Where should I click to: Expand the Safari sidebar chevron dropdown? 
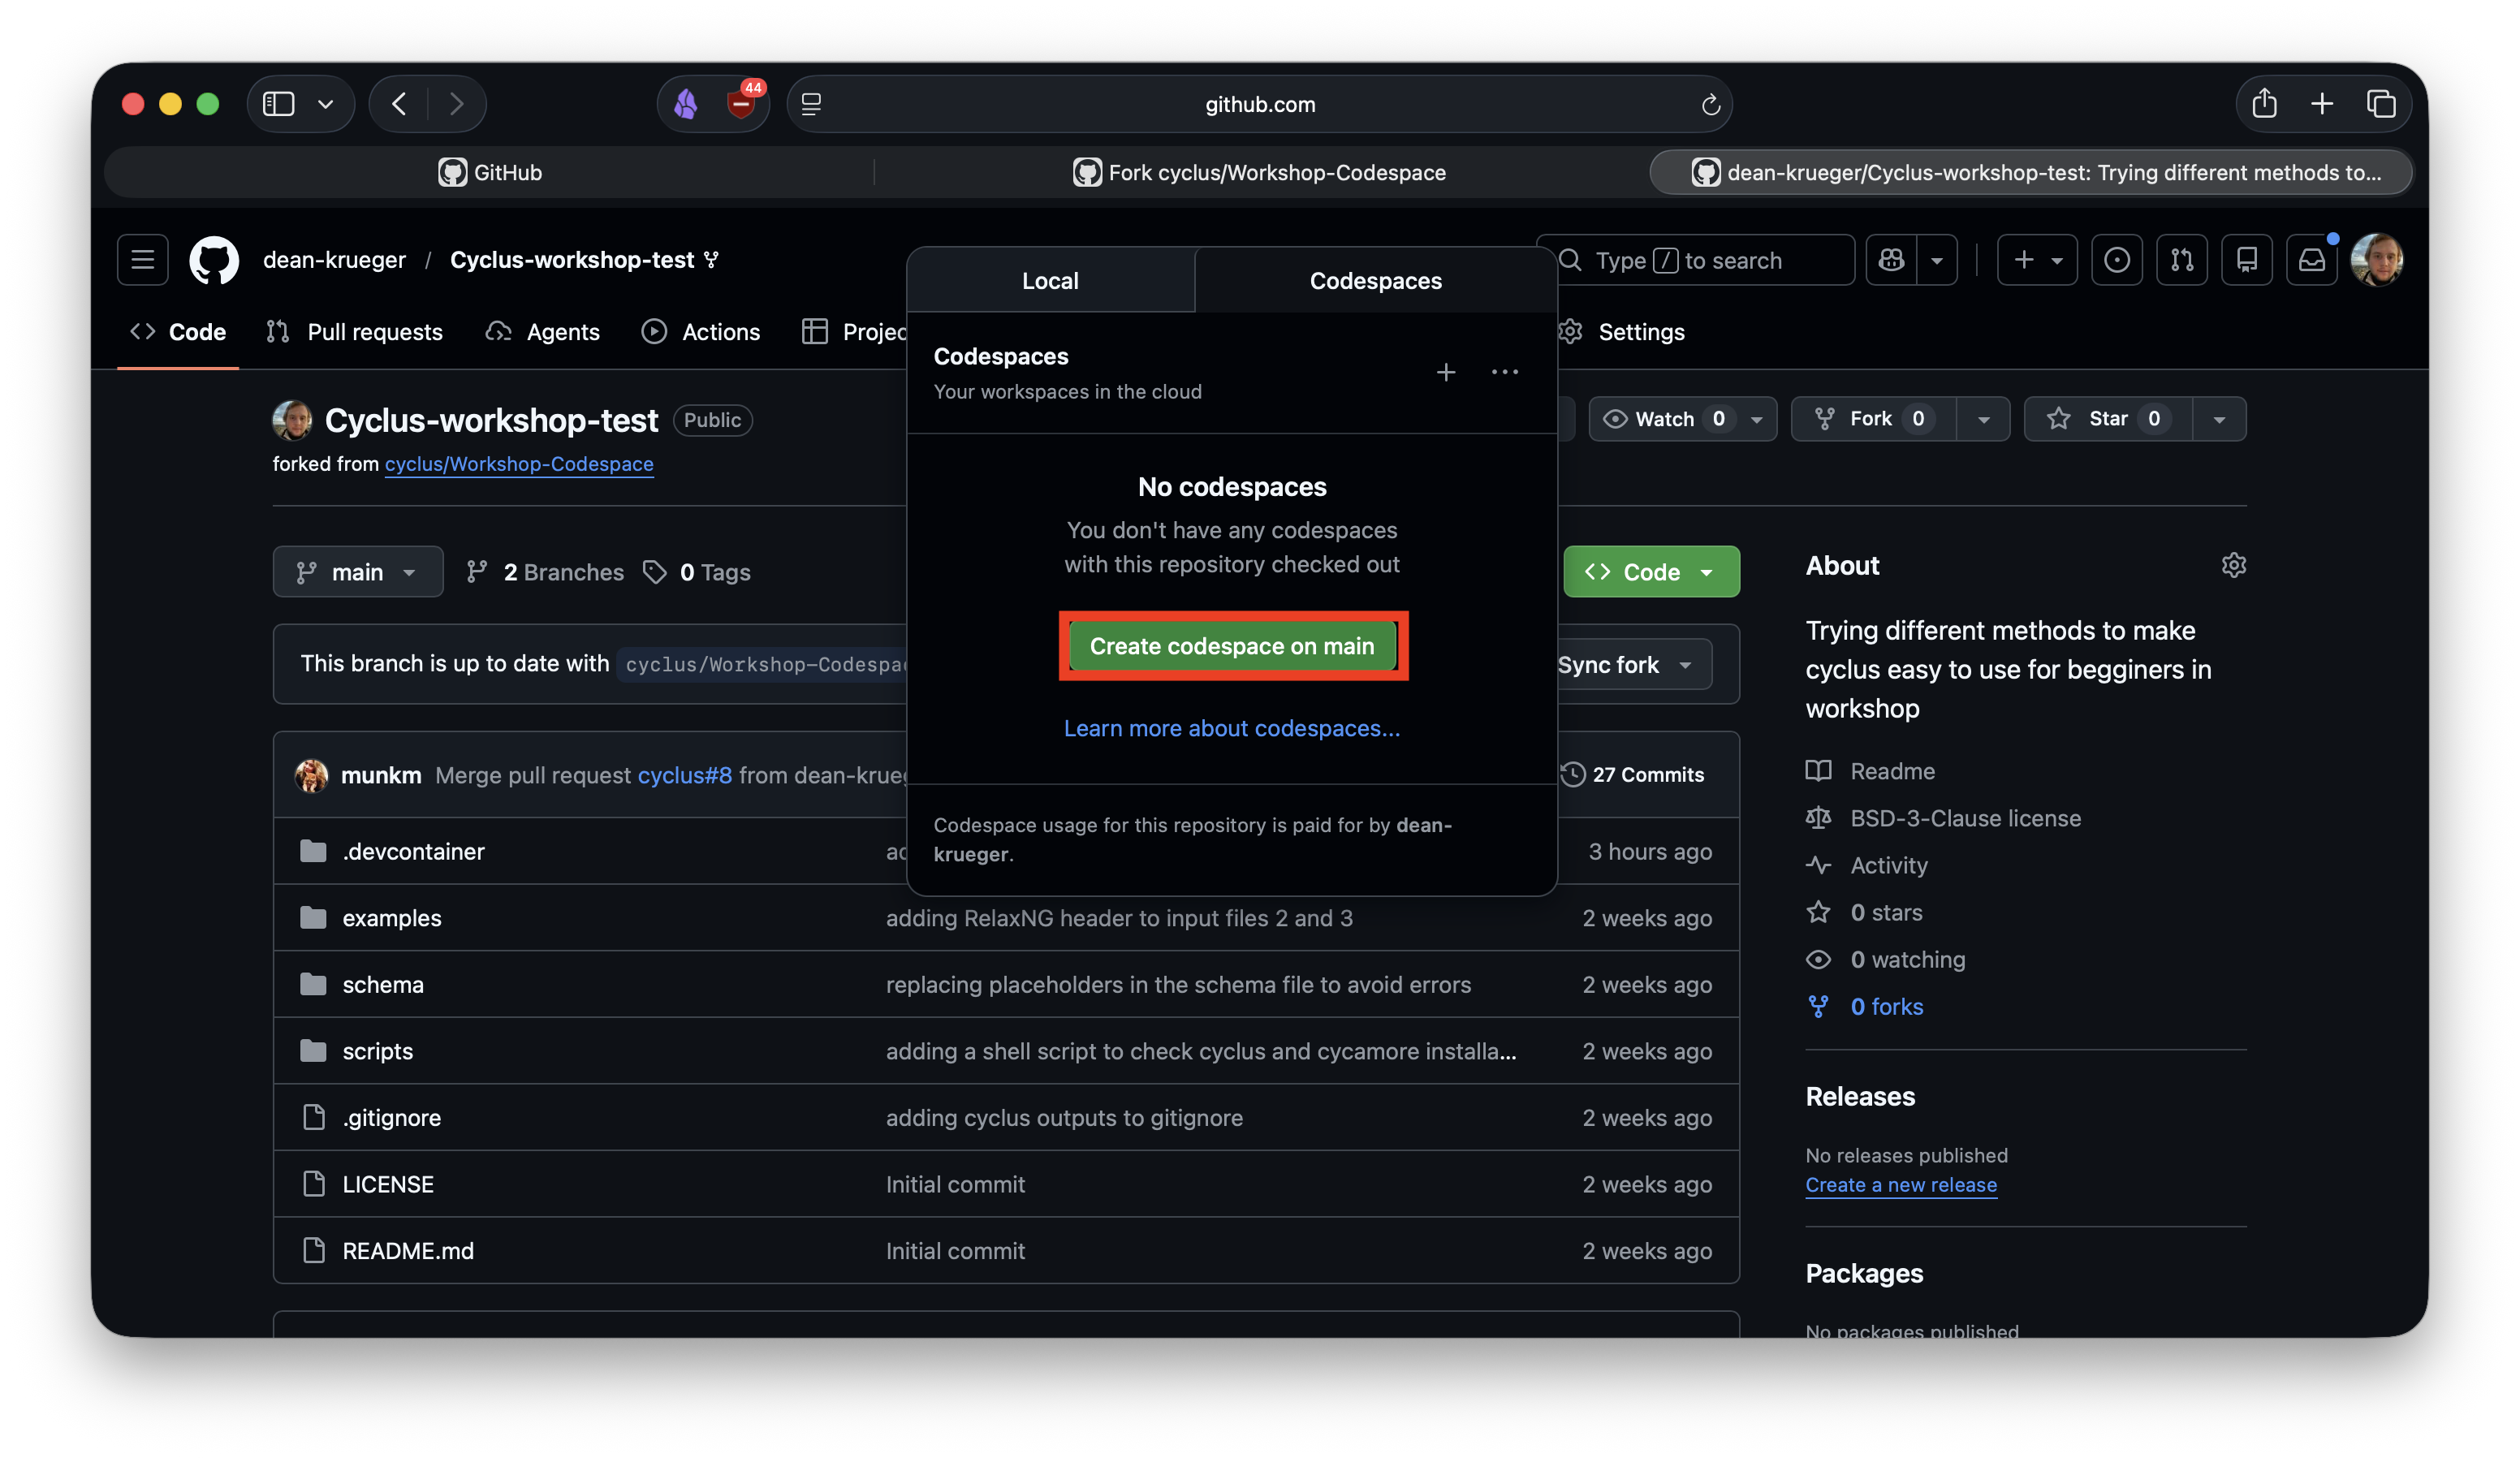coord(325,104)
